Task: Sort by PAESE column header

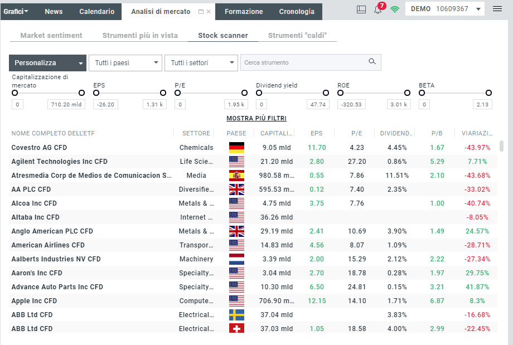Action: pos(236,133)
